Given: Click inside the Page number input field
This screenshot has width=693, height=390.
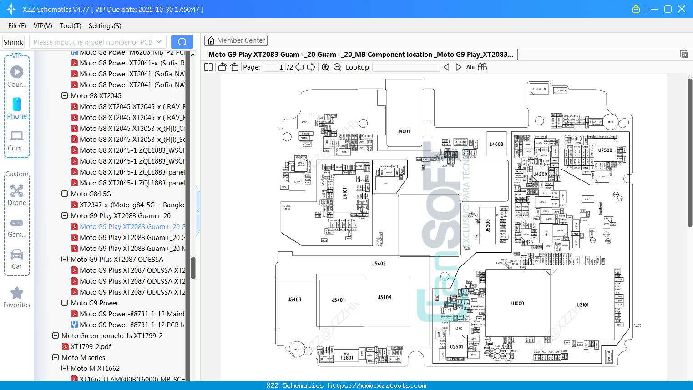Looking at the screenshot, I should (275, 67).
